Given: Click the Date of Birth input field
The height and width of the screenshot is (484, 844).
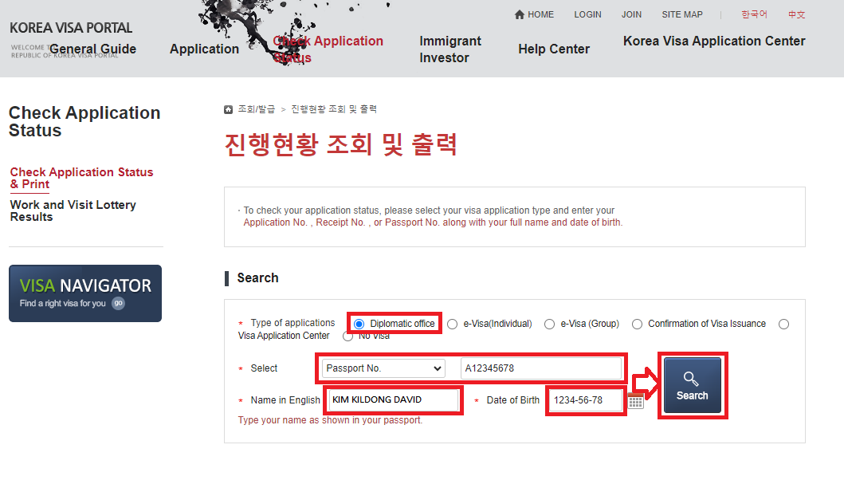Looking at the screenshot, I should click(x=586, y=400).
